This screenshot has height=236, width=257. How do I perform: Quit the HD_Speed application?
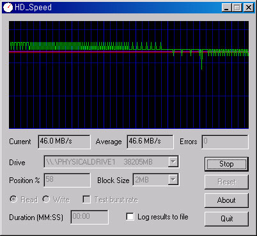(x=226, y=219)
